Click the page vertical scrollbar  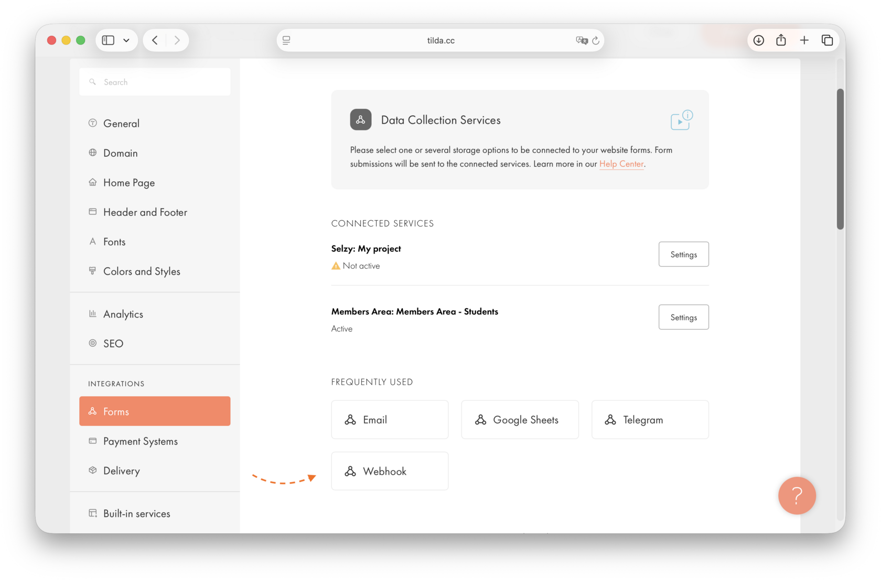point(840,159)
